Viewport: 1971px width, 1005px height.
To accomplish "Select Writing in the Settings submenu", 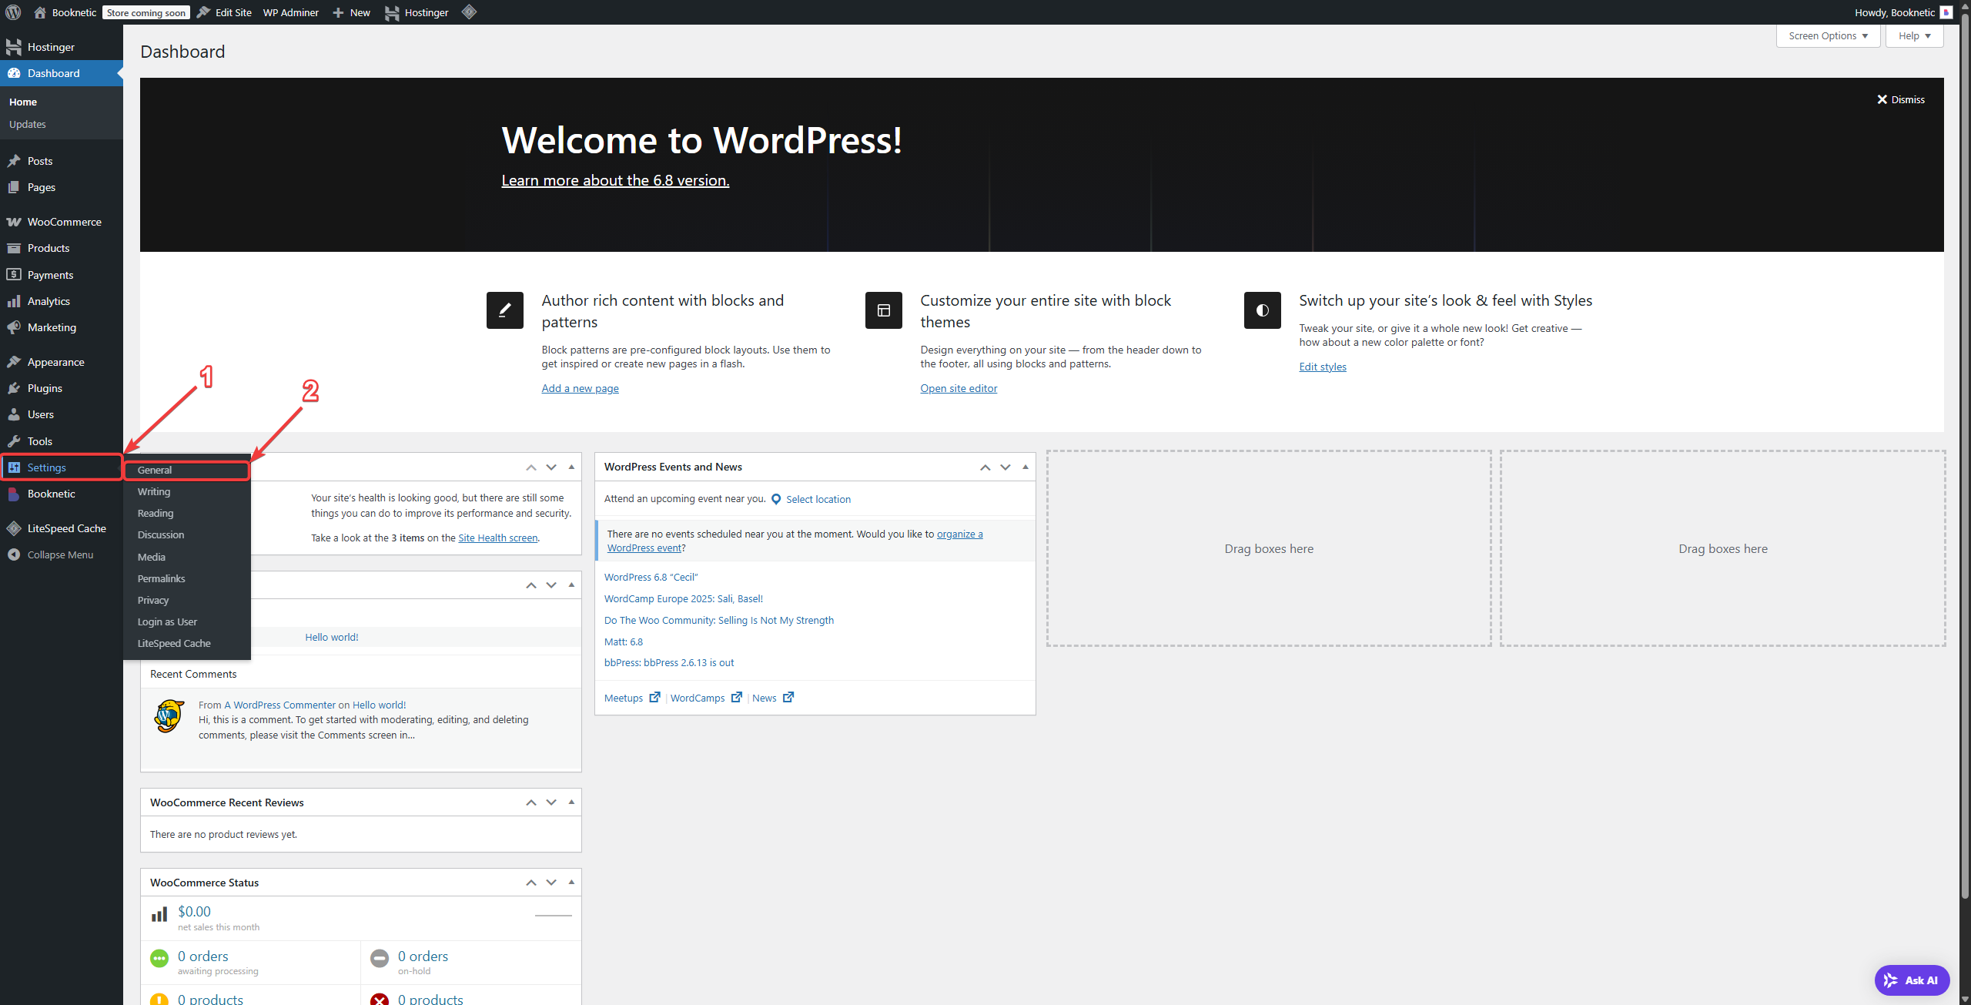I will pyautogui.click(x=186, y=491).
